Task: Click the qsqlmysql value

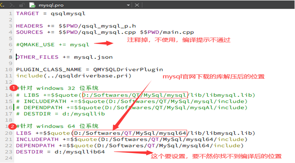Action: tap(68, 14)
